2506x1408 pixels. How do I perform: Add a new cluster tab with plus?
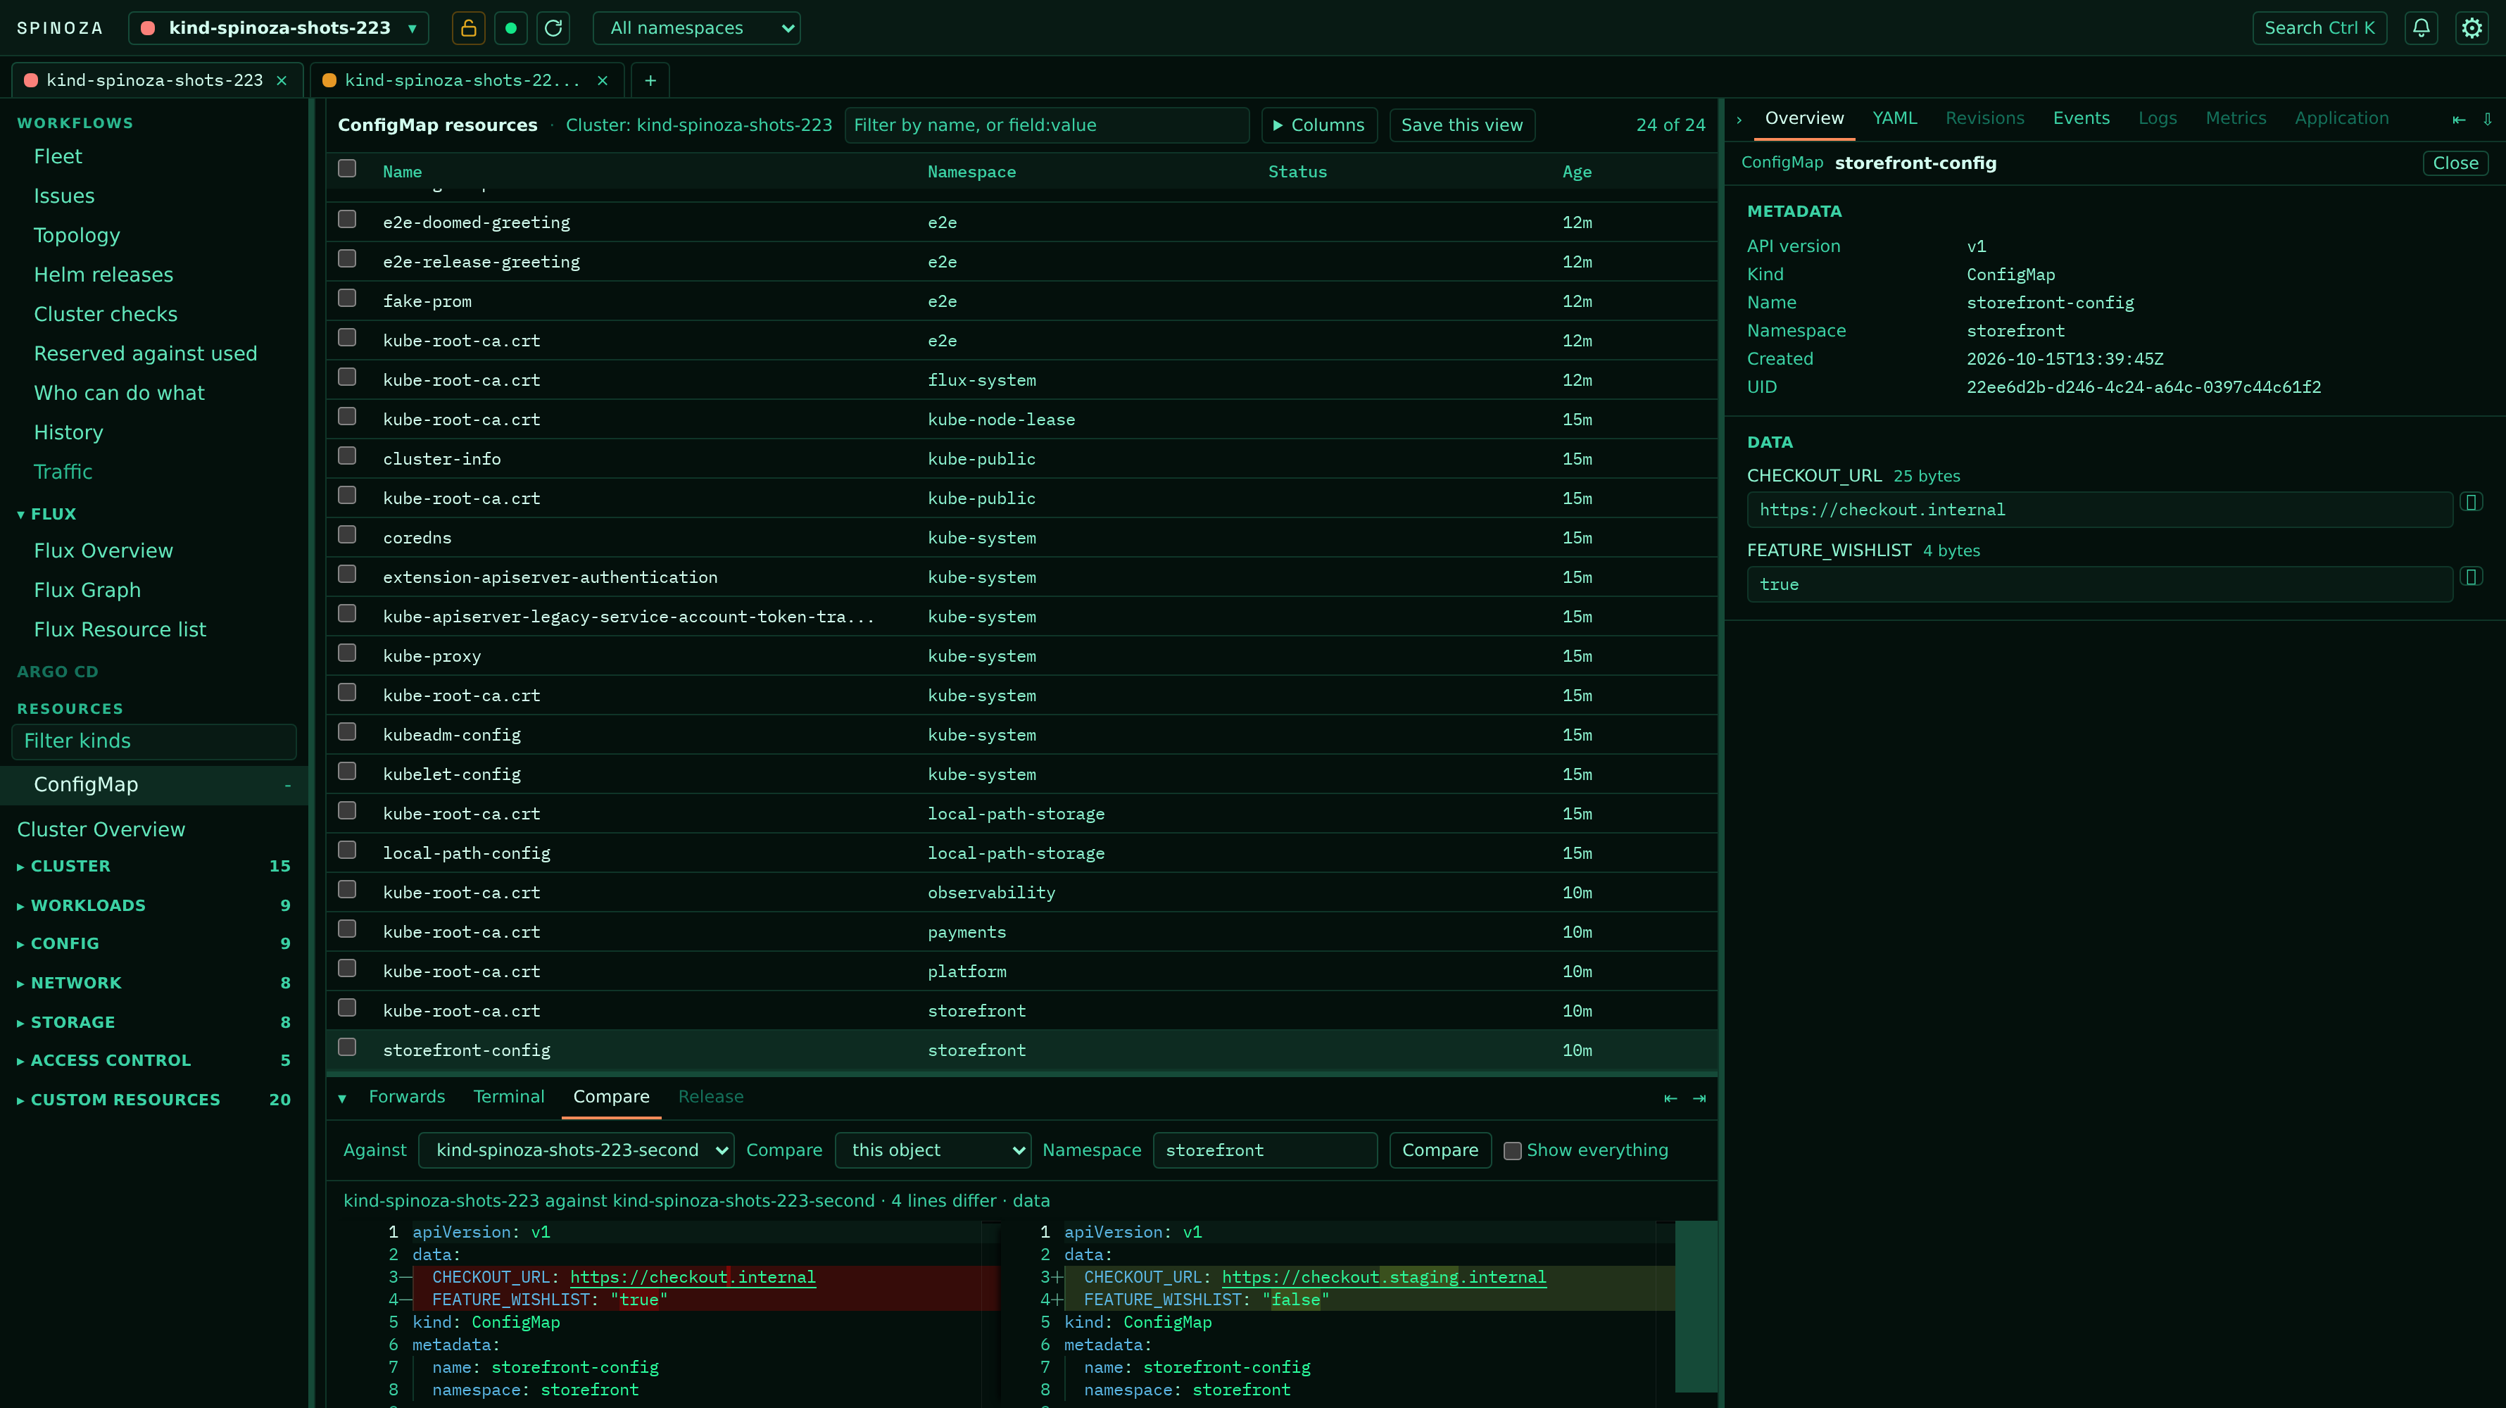coord(651,81)
